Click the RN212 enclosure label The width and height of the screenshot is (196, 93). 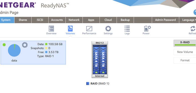(100, 43)
